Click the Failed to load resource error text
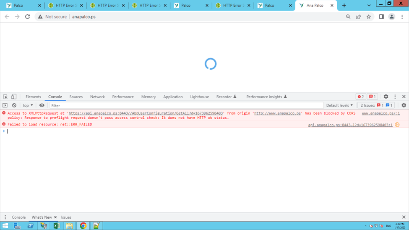Viewport: 409px width, 230px height. click(x=49, y=125)
